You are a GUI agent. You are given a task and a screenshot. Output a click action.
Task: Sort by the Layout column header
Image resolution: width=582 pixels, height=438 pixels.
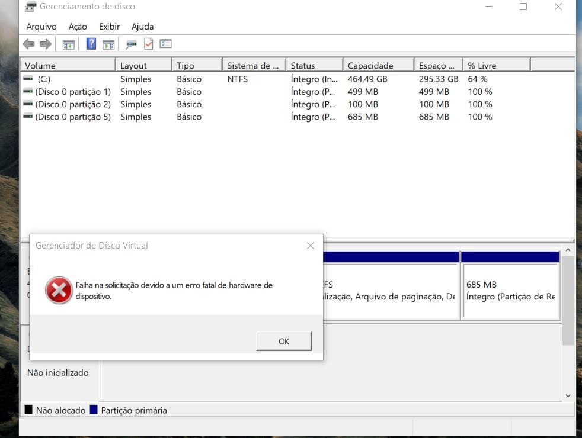(x=144, y=66)
